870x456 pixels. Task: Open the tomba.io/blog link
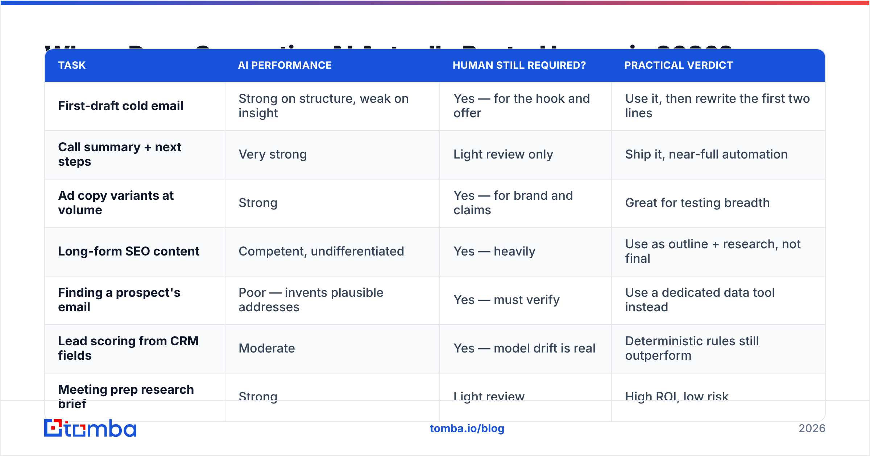click(467, 428)
